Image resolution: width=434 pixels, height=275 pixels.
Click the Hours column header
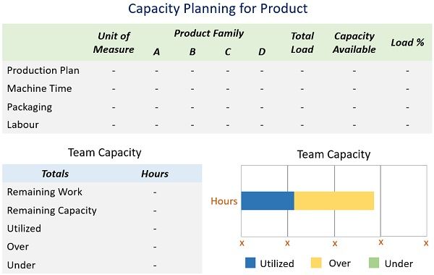[155, 174]
